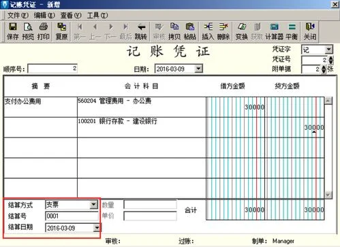Open the 编辑(E) menu
The height and width of the screenshot is (247, 340).
click(x=44, y=16)
